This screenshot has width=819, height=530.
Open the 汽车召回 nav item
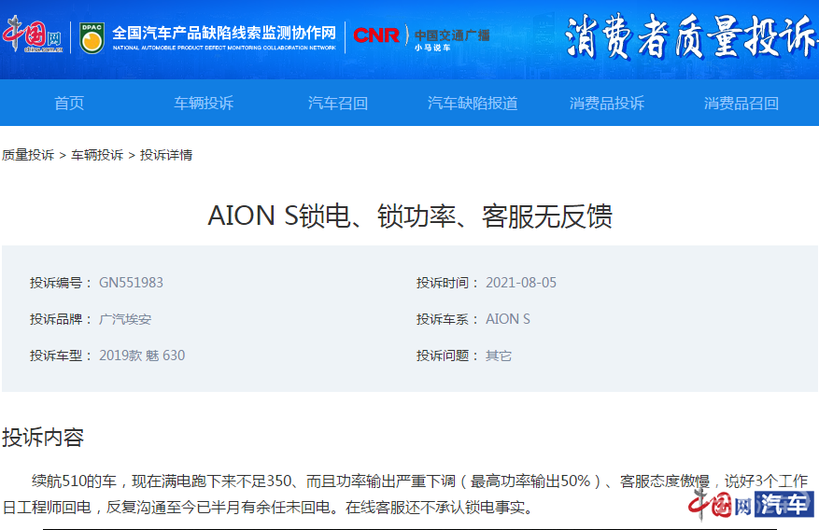(x=338, y=104)
